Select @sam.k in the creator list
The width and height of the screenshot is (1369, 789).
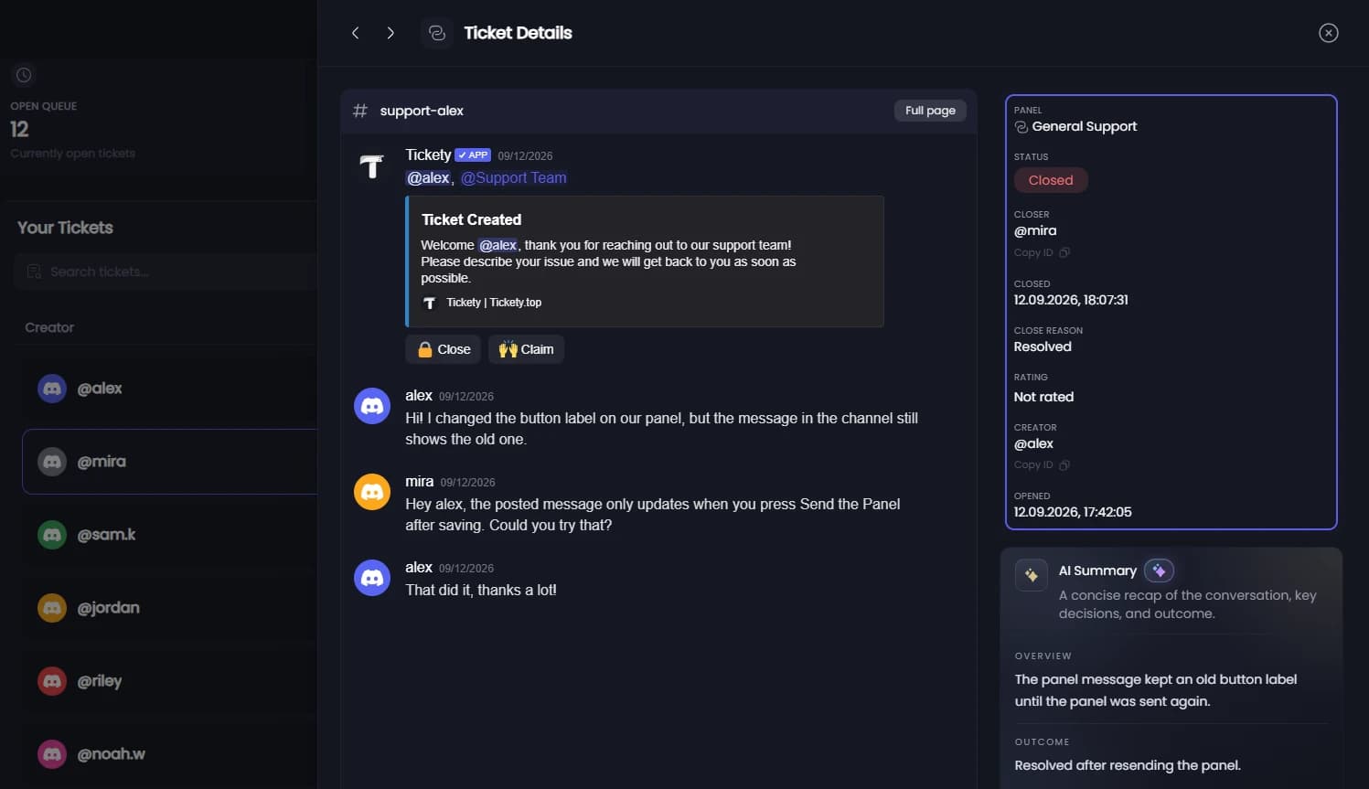170,535
